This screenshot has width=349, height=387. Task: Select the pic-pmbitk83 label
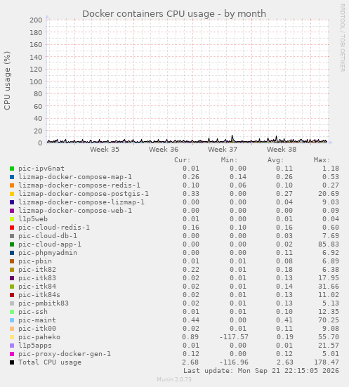[x=44, y=303]
